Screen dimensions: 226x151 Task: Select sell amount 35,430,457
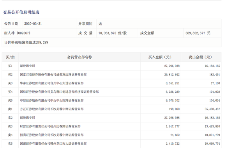212,109
